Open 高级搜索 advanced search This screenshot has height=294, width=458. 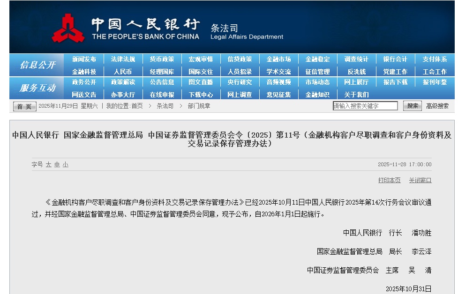[x=438, y=106]
